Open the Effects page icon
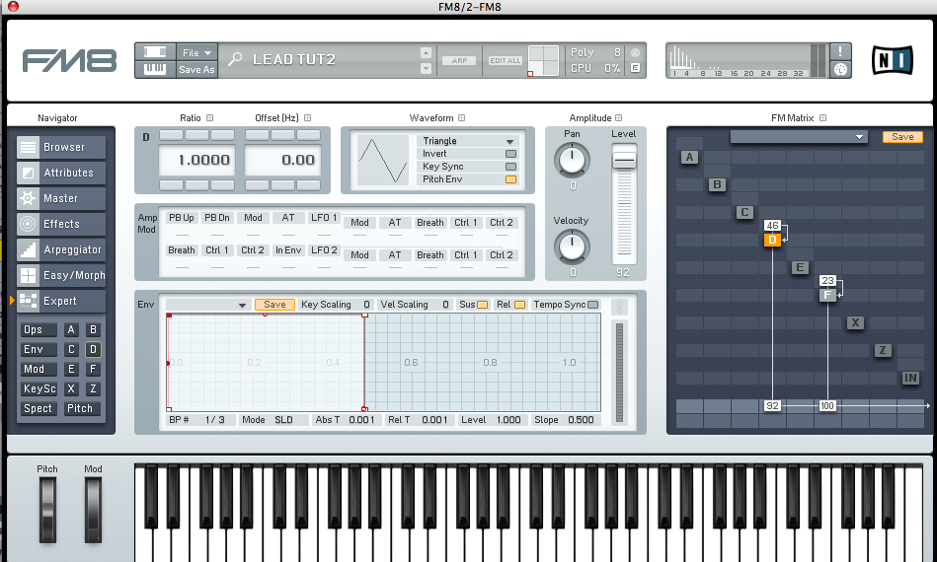Screen dimensions: 937x562 (x=28, y=224)
